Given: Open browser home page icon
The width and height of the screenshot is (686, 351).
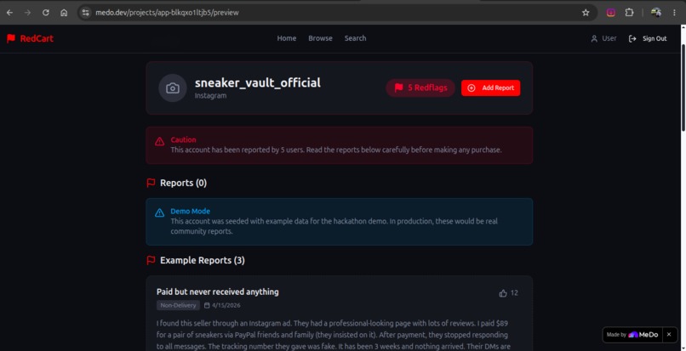Looking at the screenshot, I should [x=64, y=13].
